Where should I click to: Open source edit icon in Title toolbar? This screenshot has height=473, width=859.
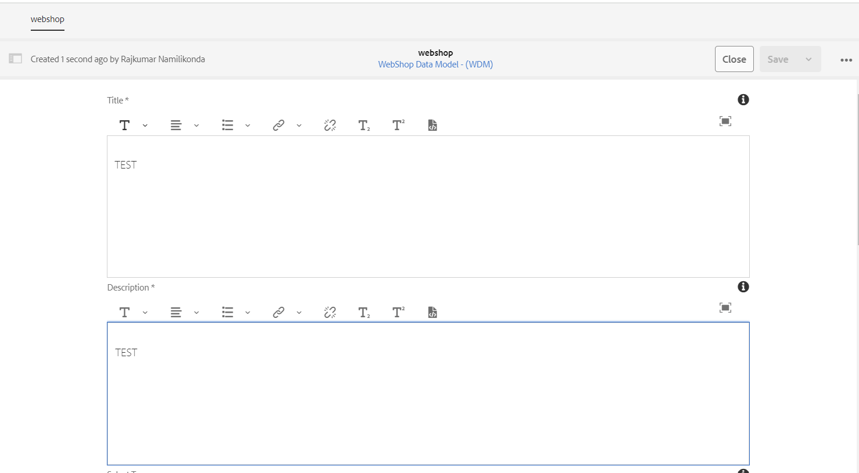click(433, 126)
